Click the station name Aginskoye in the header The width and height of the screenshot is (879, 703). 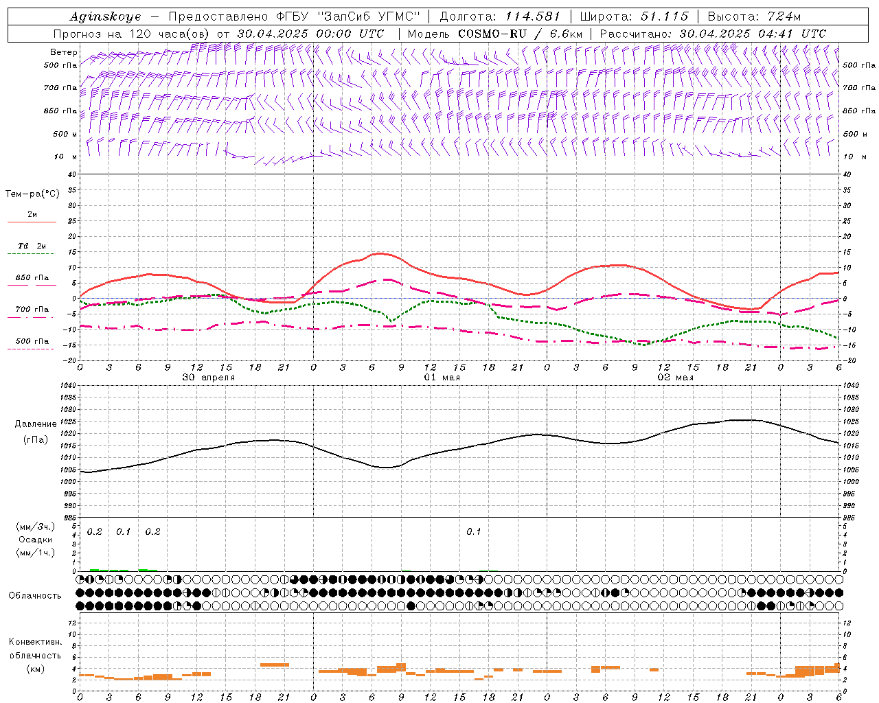105,16
